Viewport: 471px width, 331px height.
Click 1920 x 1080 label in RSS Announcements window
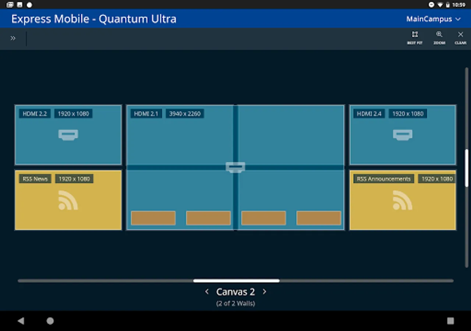tap(437, 179)
